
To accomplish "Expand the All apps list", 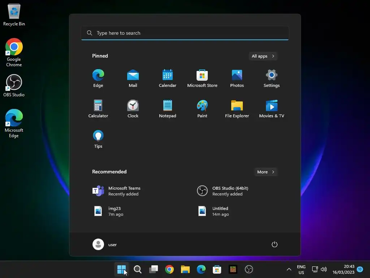I will tap(263, 56).
